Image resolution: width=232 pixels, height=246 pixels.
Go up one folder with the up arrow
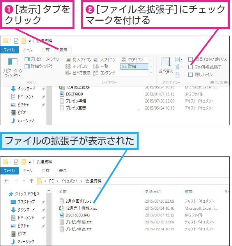pos(32,181)
